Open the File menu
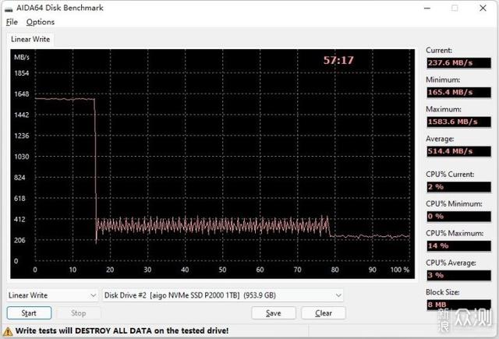 [x=12, y=22]
